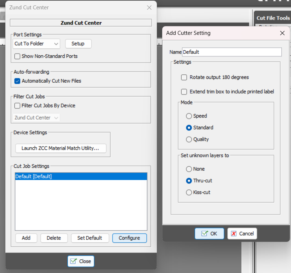Click the empty area of Cut Job Settings list

(x=81, y=205)
